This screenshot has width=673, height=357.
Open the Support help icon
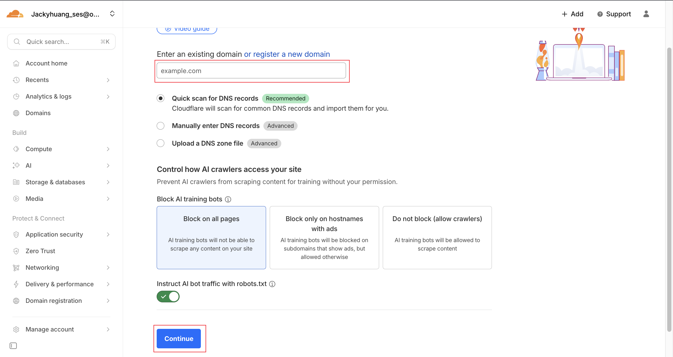600,14
